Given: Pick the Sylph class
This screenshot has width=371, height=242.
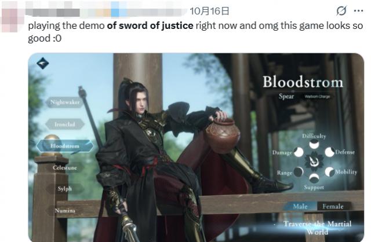Looking at the screenshot, I should tap(65, 189).
